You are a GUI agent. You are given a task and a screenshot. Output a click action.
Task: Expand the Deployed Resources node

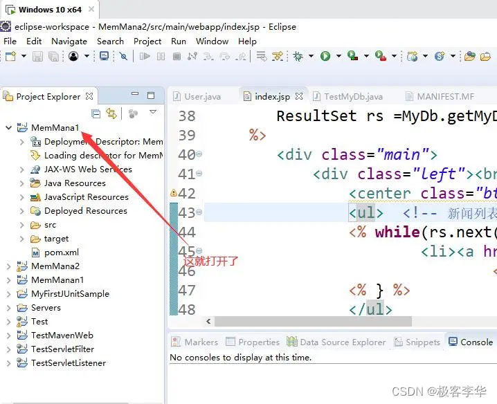click(x=22, y=211)
